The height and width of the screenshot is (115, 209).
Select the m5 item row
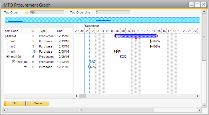coord(13,46)
